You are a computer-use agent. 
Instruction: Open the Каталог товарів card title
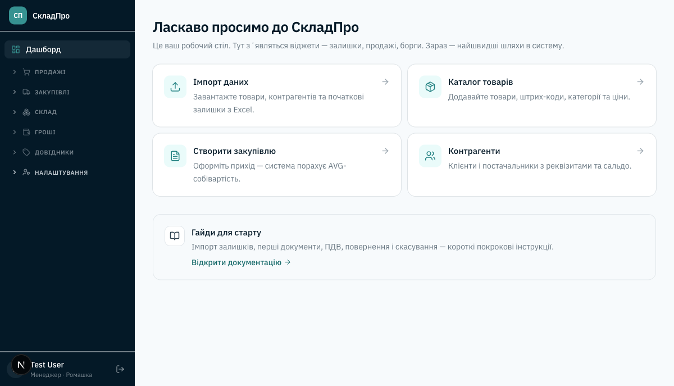pyautogui.click(x=480, y=82)
